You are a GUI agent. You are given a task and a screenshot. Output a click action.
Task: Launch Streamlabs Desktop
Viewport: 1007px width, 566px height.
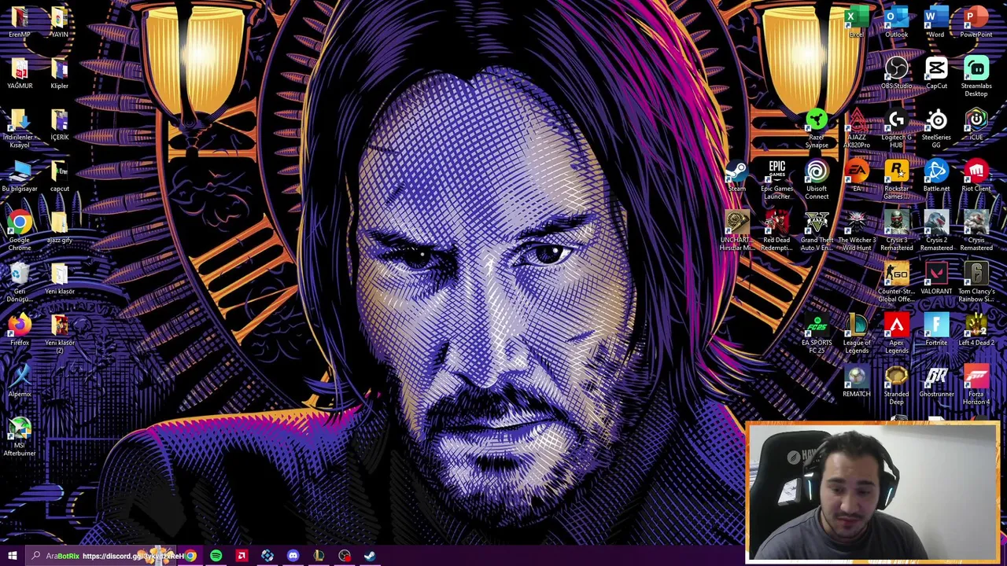976,77
